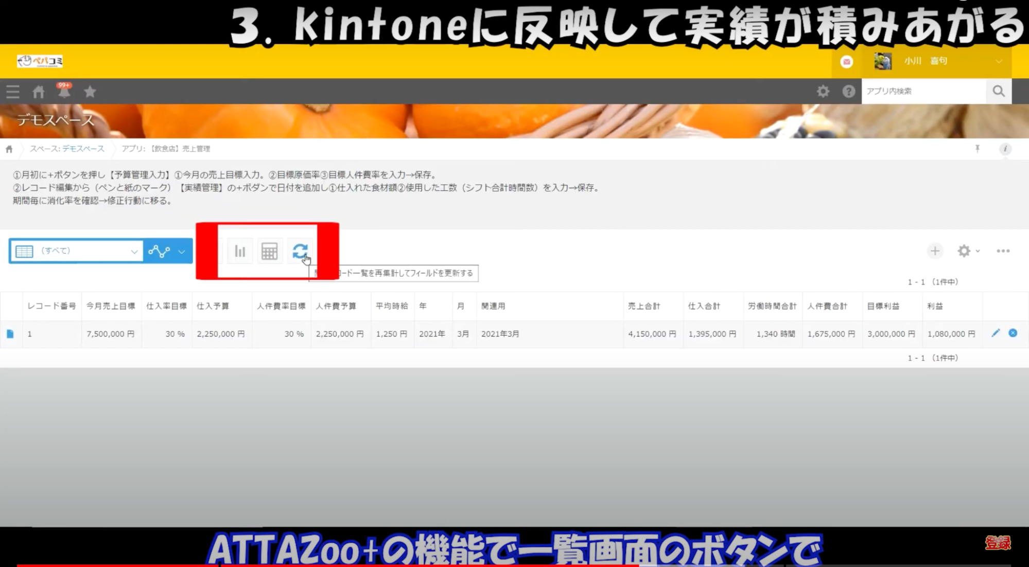Click the refresh re-aggregate records icon
This screenshot has height=567, width=1029.
(x=300, y=251)
